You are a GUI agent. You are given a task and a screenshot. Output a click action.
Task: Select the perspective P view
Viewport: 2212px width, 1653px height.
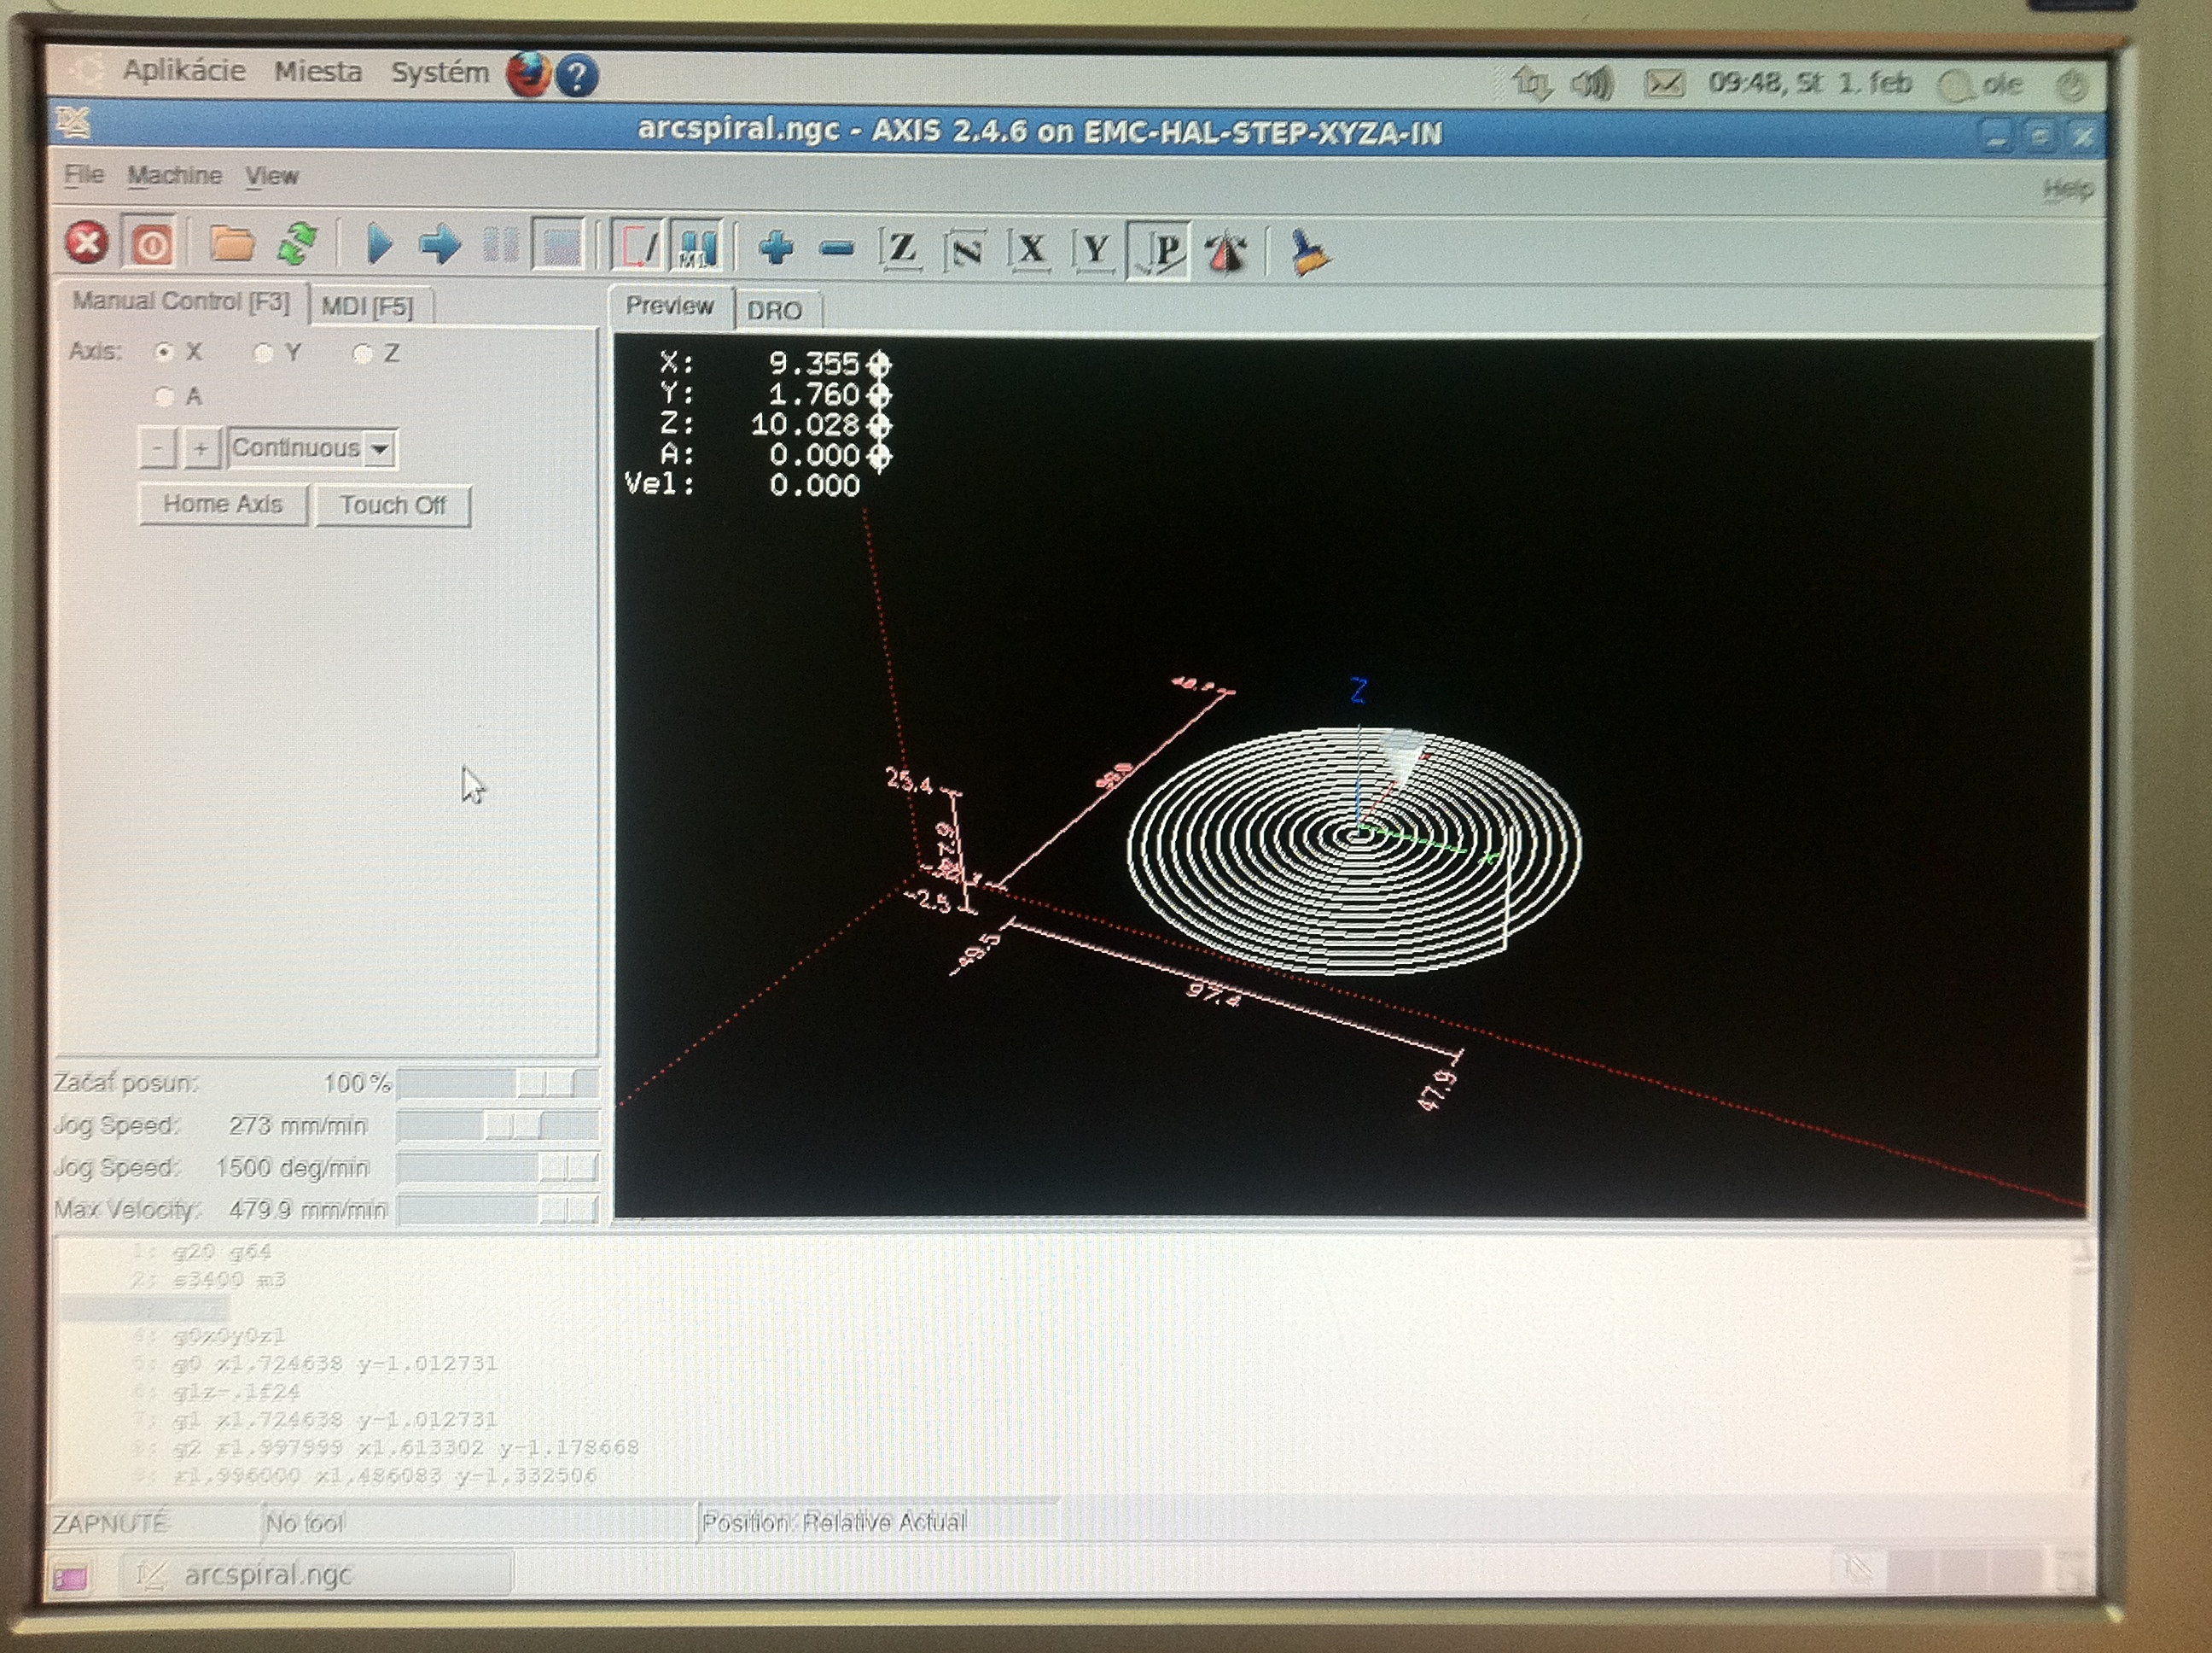click(x=1160, y=250)
